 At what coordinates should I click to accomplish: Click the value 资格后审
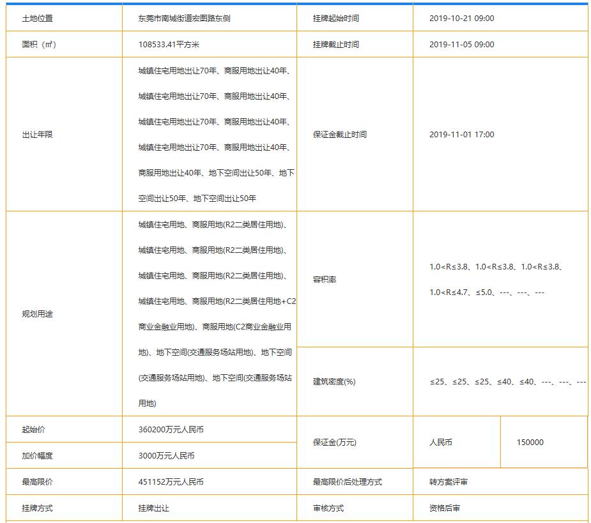[445, 508]
